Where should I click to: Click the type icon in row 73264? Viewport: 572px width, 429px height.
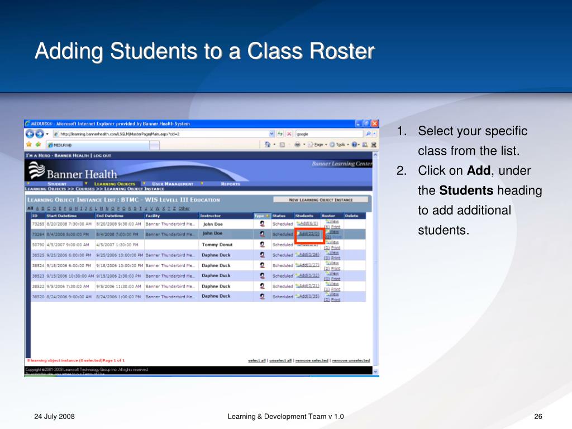pos(262,234)
